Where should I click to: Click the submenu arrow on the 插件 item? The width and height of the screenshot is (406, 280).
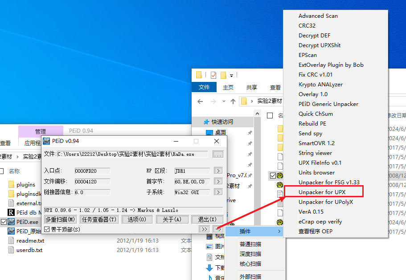279,231
